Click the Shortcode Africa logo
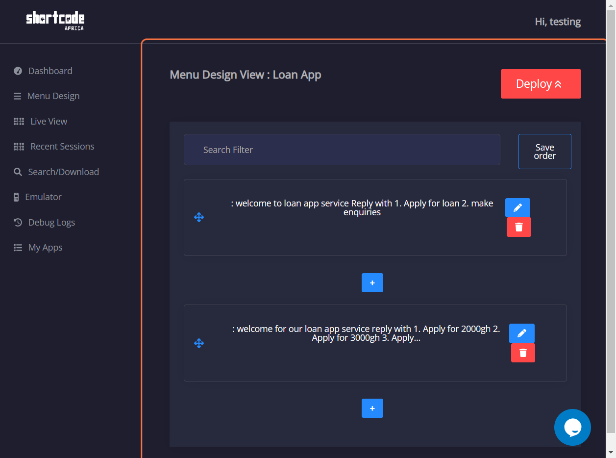The image size is (616, 458). 55,21
